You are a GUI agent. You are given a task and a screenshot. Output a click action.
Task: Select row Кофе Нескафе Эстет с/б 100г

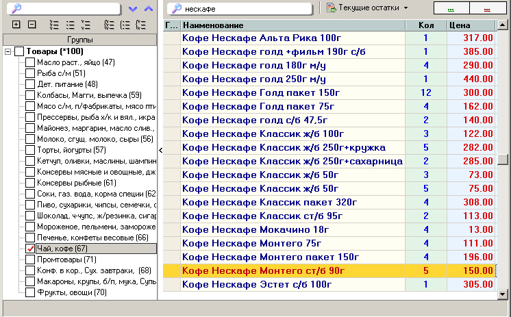coord(329,284)
